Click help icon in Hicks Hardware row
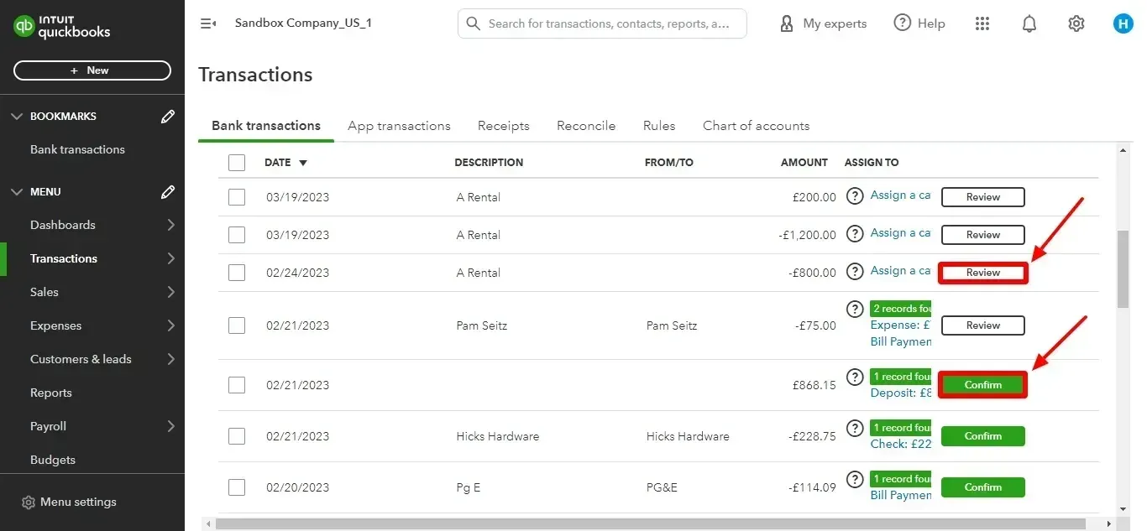The width and height of the screenshot is (1147, 531). 855,428
